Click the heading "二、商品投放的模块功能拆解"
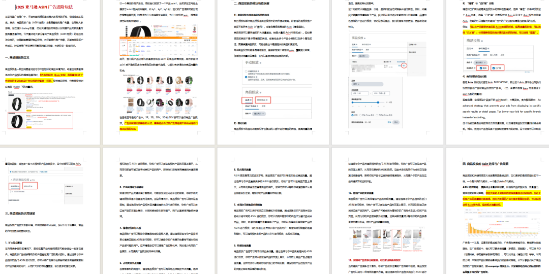The height and width of the screenshot is (274, 549). click(x=255, y=3)
